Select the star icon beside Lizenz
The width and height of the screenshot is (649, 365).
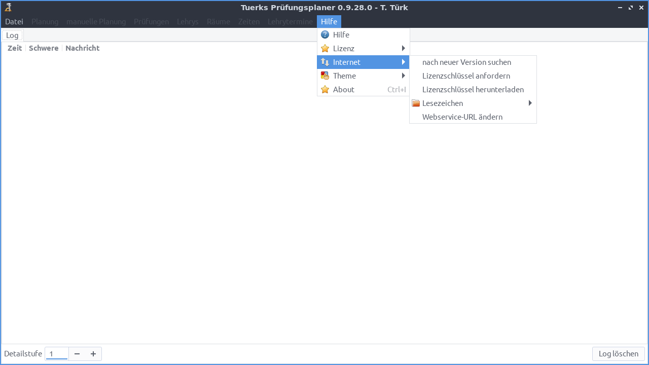325,48
